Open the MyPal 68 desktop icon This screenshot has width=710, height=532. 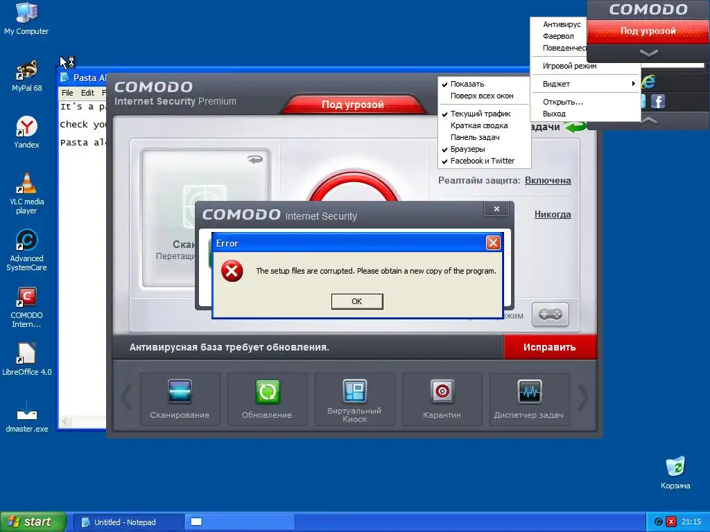tap(26, 75)
